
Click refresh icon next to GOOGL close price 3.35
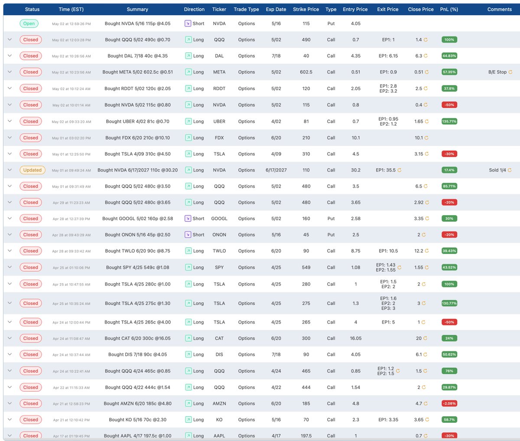[x=427, y=219]
